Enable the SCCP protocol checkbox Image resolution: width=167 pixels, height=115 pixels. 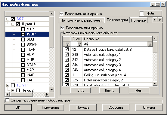(x=23, y=39)
